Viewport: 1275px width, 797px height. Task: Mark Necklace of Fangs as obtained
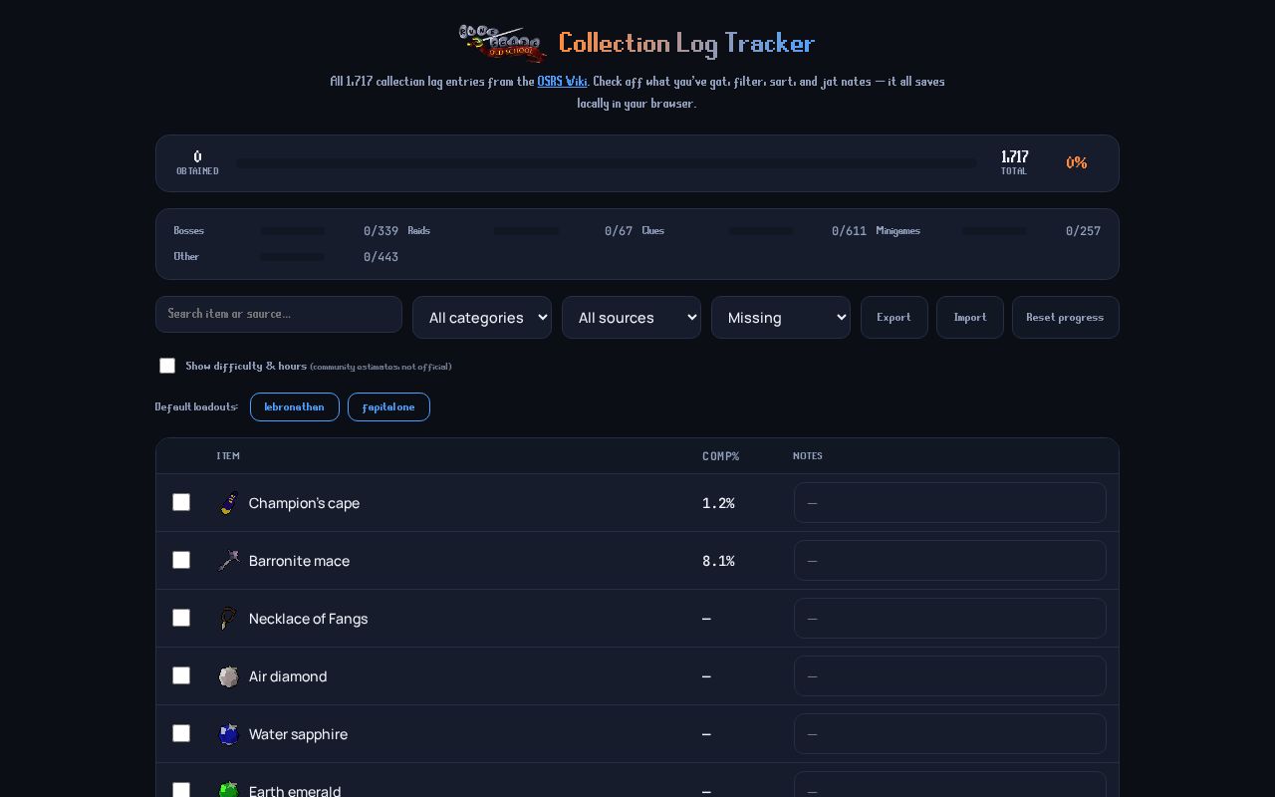click(x=181, y=618)
